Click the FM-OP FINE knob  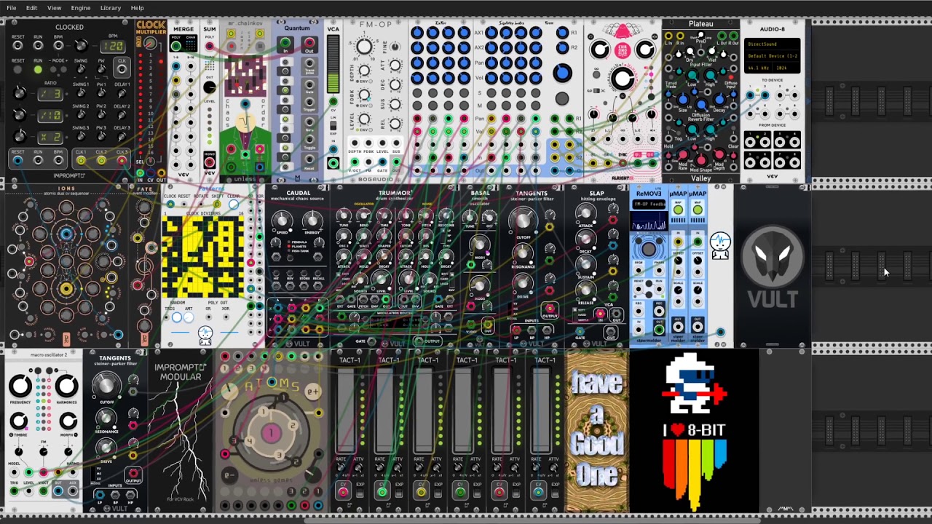click(x=395, y=47)
